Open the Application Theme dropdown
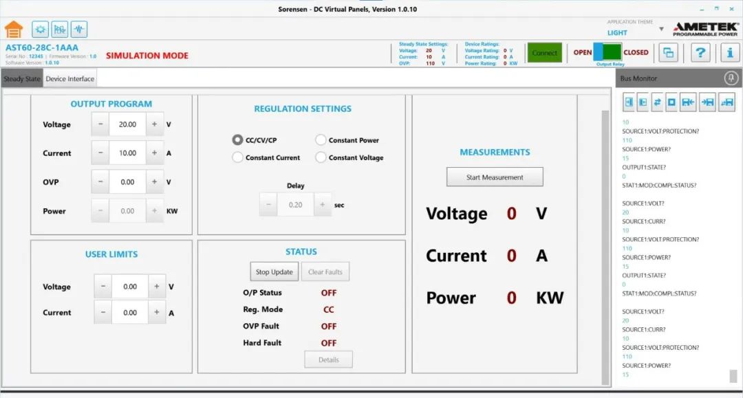The image size is (743, 398). point(661,29)
